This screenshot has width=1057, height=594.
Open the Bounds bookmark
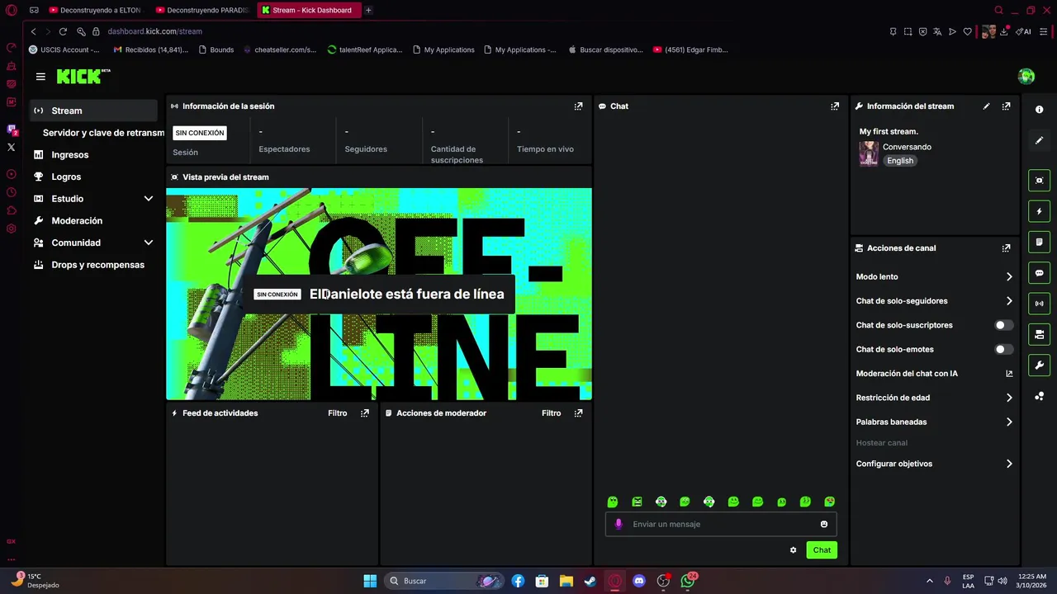click(x=216, y=49)
